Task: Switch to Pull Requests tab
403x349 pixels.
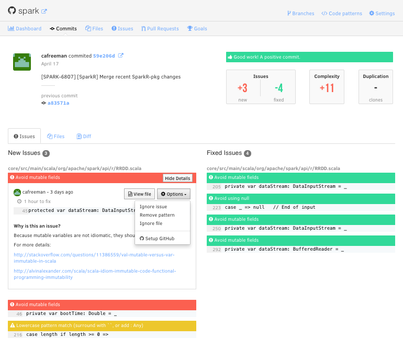Action: [160, 29]
